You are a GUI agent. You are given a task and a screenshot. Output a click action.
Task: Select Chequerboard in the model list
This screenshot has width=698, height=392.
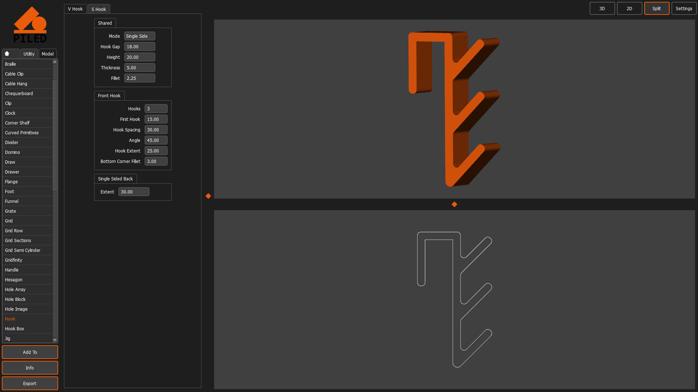(x=27, y=94)
